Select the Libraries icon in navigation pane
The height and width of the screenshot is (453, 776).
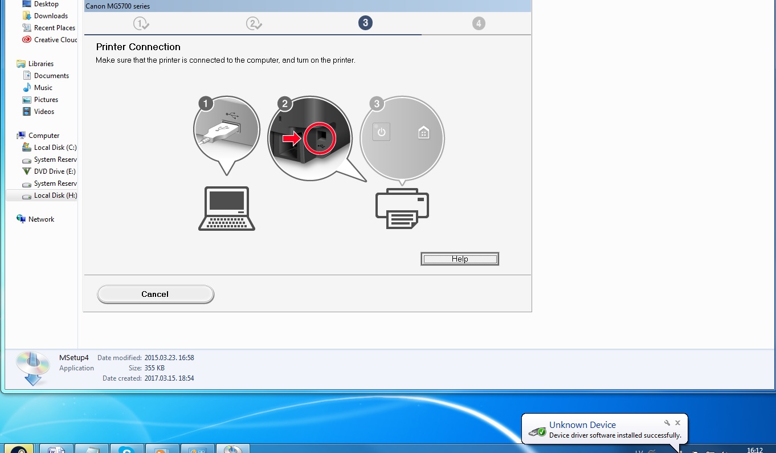click(x=21, y=64)
